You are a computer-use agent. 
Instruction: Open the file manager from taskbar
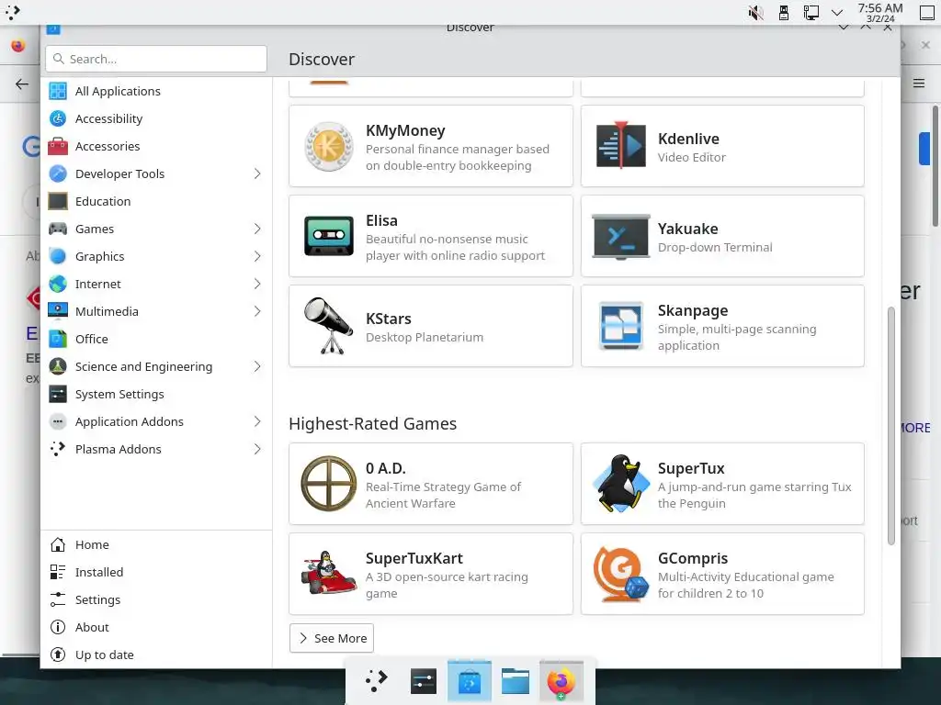(x=515, y=682)
